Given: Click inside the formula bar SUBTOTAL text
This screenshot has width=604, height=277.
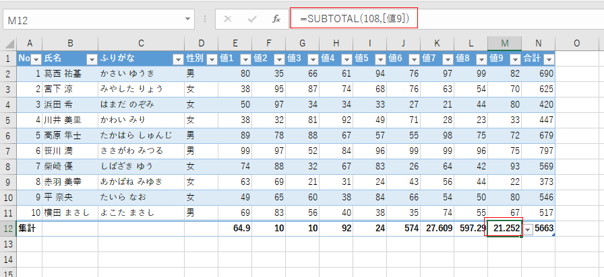Looking at the screenshot, I should coord(351,19).
